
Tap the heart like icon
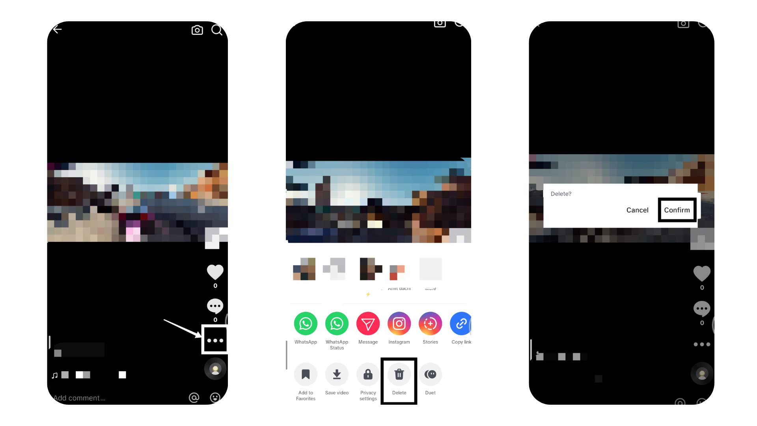click(x=215, y=271)
